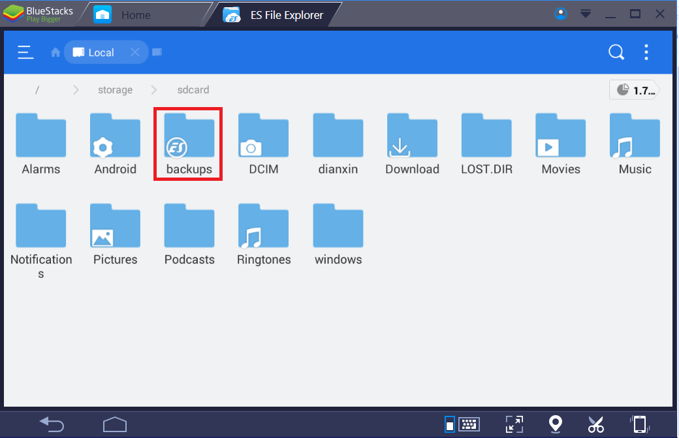Open BlueStacks dropdown arrow menu
The height and width of the screenshot is (438, 679).
[586, 14]
